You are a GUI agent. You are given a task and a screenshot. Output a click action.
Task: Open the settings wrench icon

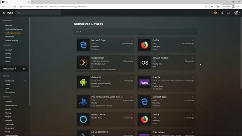[x=222, y=13]
